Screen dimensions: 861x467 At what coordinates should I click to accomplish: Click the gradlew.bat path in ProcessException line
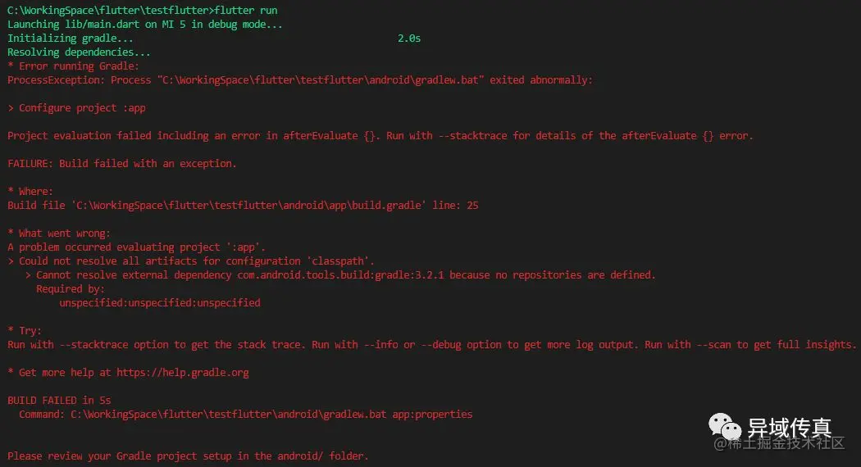(x=321, y=80)
